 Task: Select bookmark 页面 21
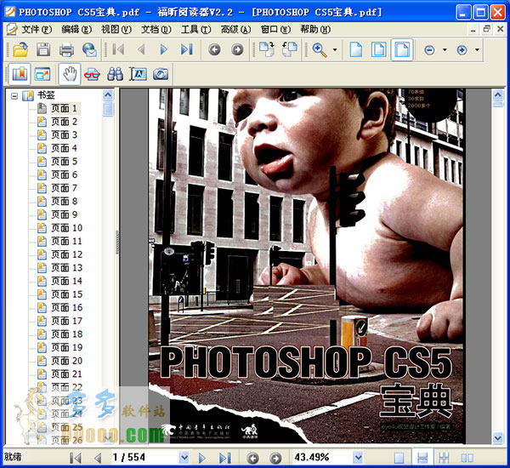(66, 374)
